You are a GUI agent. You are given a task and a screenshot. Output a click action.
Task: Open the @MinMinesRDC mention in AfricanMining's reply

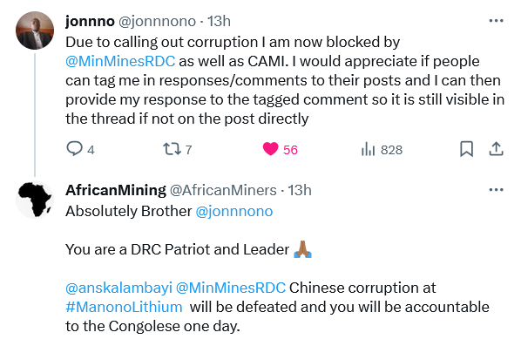point(231,288)
